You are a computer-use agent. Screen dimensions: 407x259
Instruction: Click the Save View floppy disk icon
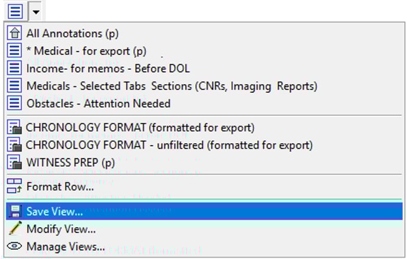15,211
